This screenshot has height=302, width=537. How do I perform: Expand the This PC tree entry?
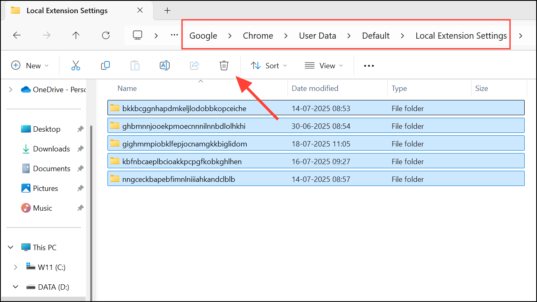click(x=10, y=247)
